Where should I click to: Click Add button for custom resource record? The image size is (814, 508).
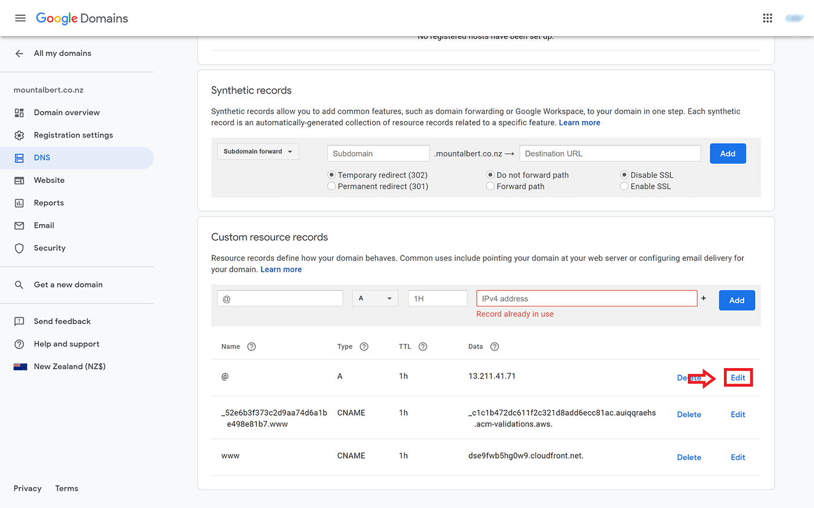(737, 300)
